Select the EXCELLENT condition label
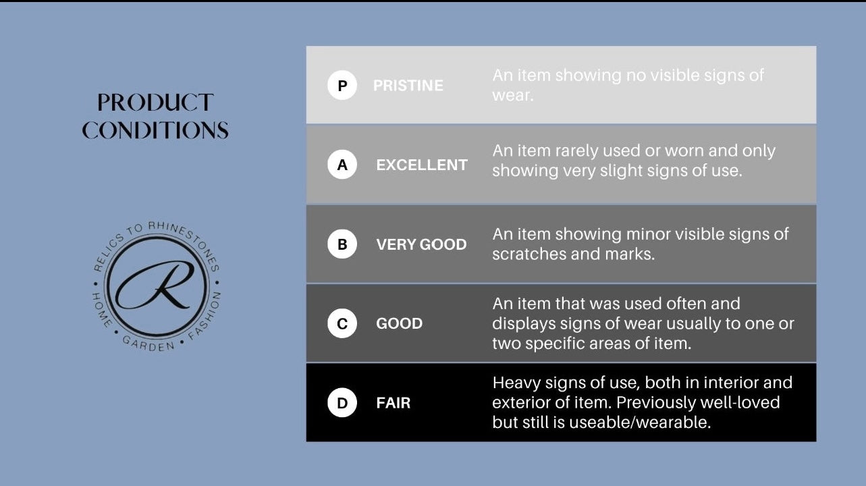866x486 pixels. [422, 165]
